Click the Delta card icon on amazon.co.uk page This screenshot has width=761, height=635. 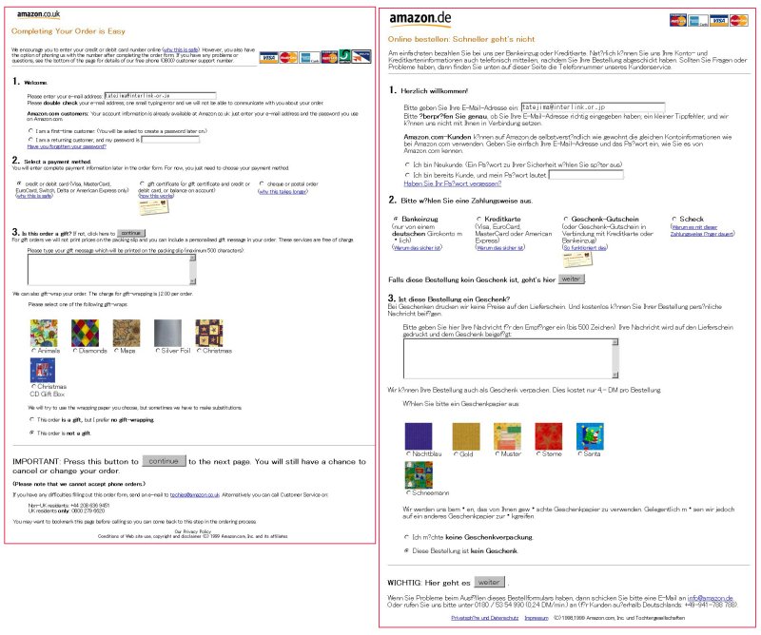tap(361, 56)
